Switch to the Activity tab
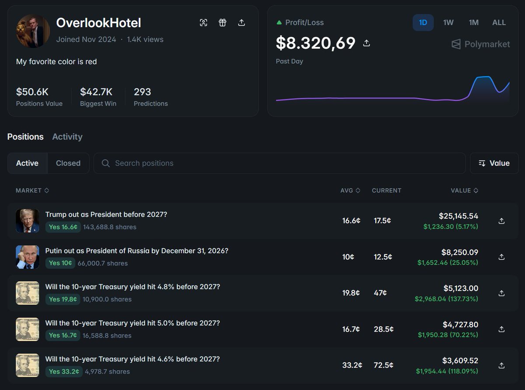Viewport: 525px width, 390px height. pos(67,137)
